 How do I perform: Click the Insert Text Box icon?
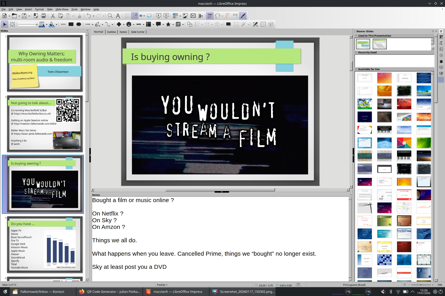(x=210, y=16)
